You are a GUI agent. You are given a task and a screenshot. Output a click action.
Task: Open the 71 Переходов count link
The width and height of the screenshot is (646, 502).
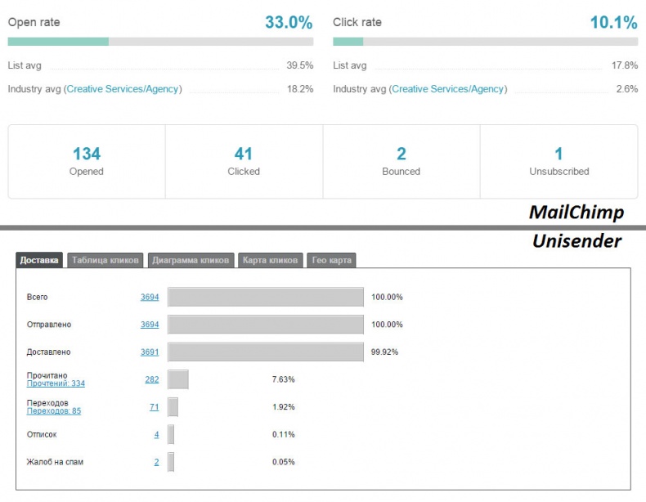coord(154,407)
